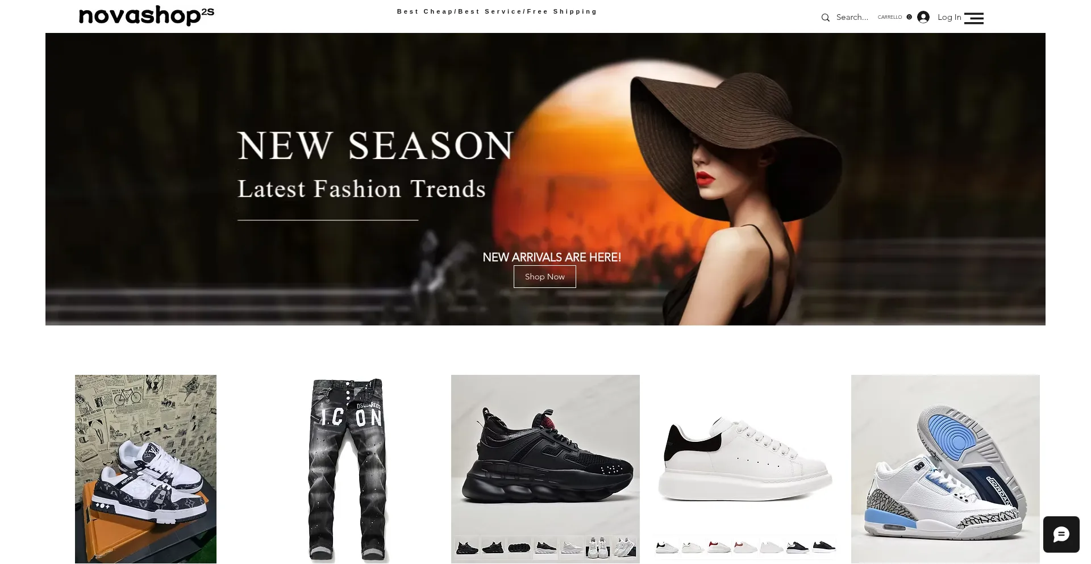Open the black chunky Versace sneaker product
Screen dimensions: 1091x564
pos(545,454)
